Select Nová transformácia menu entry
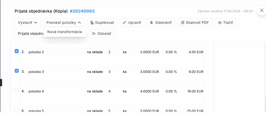Image resolution: width=266 pixels, height=116 pixels. tap(65, 32)
